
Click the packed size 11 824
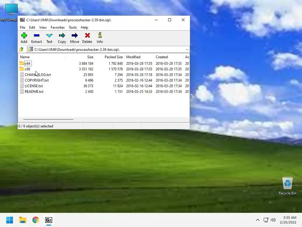118,86
